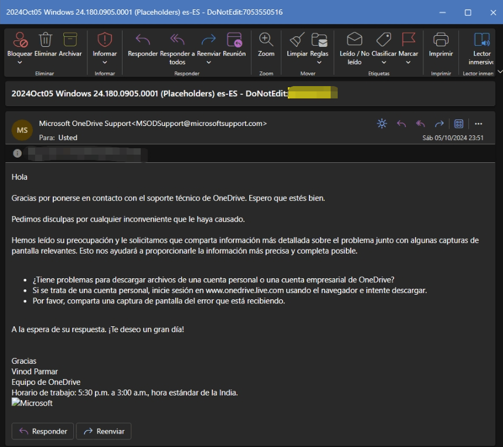Click the signature name 'Vinod Parmar'
The image size is (503, 447).
[35, 371]
